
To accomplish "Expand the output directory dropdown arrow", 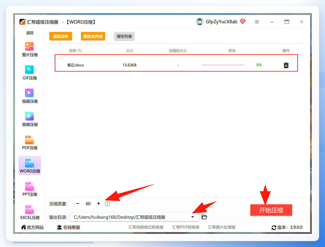I will point(193,217).
